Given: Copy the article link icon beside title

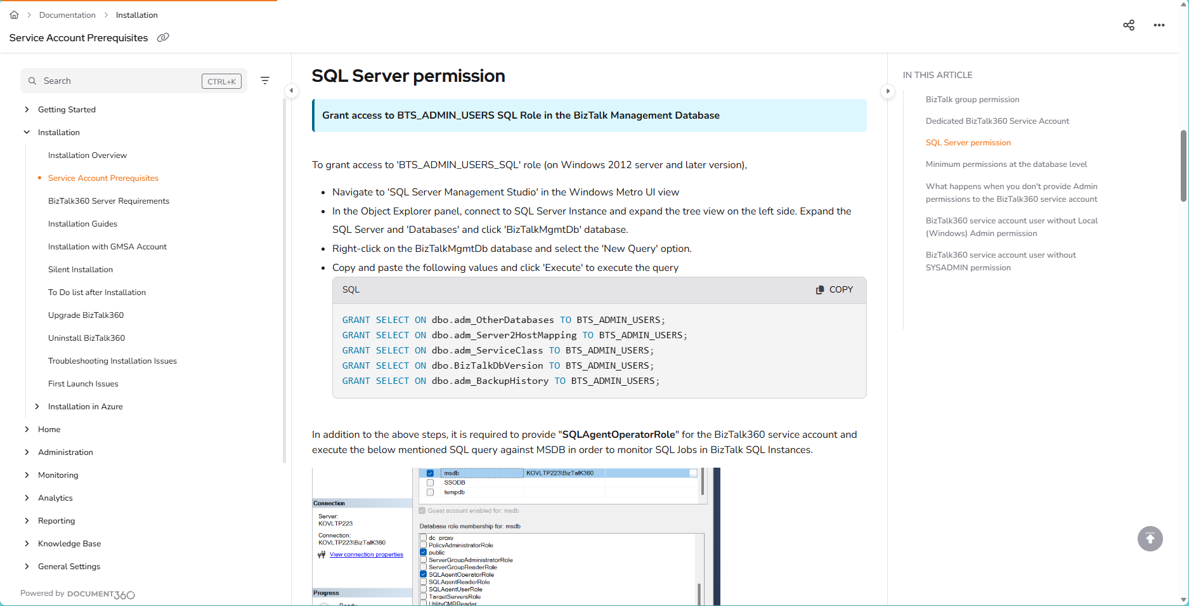Looking at the screenshot, I should pyautogui.click(x=163, y=37).
